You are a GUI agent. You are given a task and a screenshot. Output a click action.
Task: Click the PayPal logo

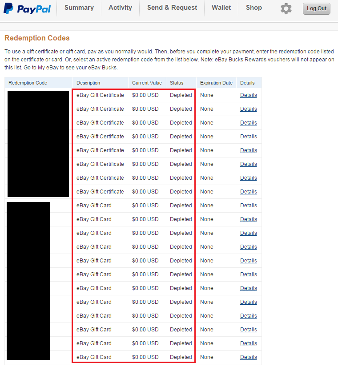27,8
